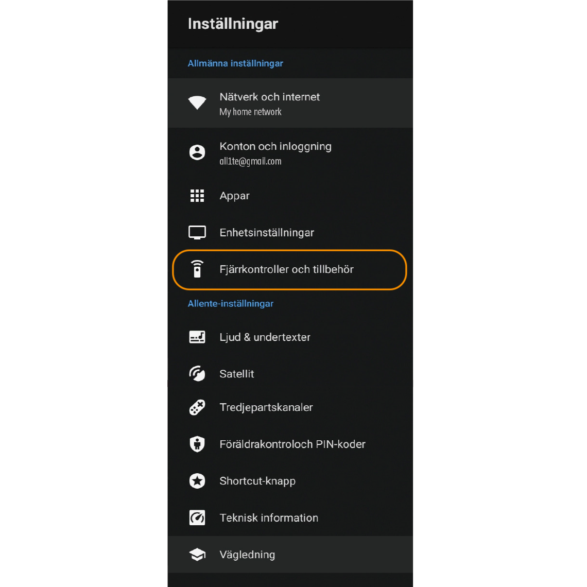Click the satellite dish icon
The width and height of the screenshot is (587, 587).
coord(197,374)
